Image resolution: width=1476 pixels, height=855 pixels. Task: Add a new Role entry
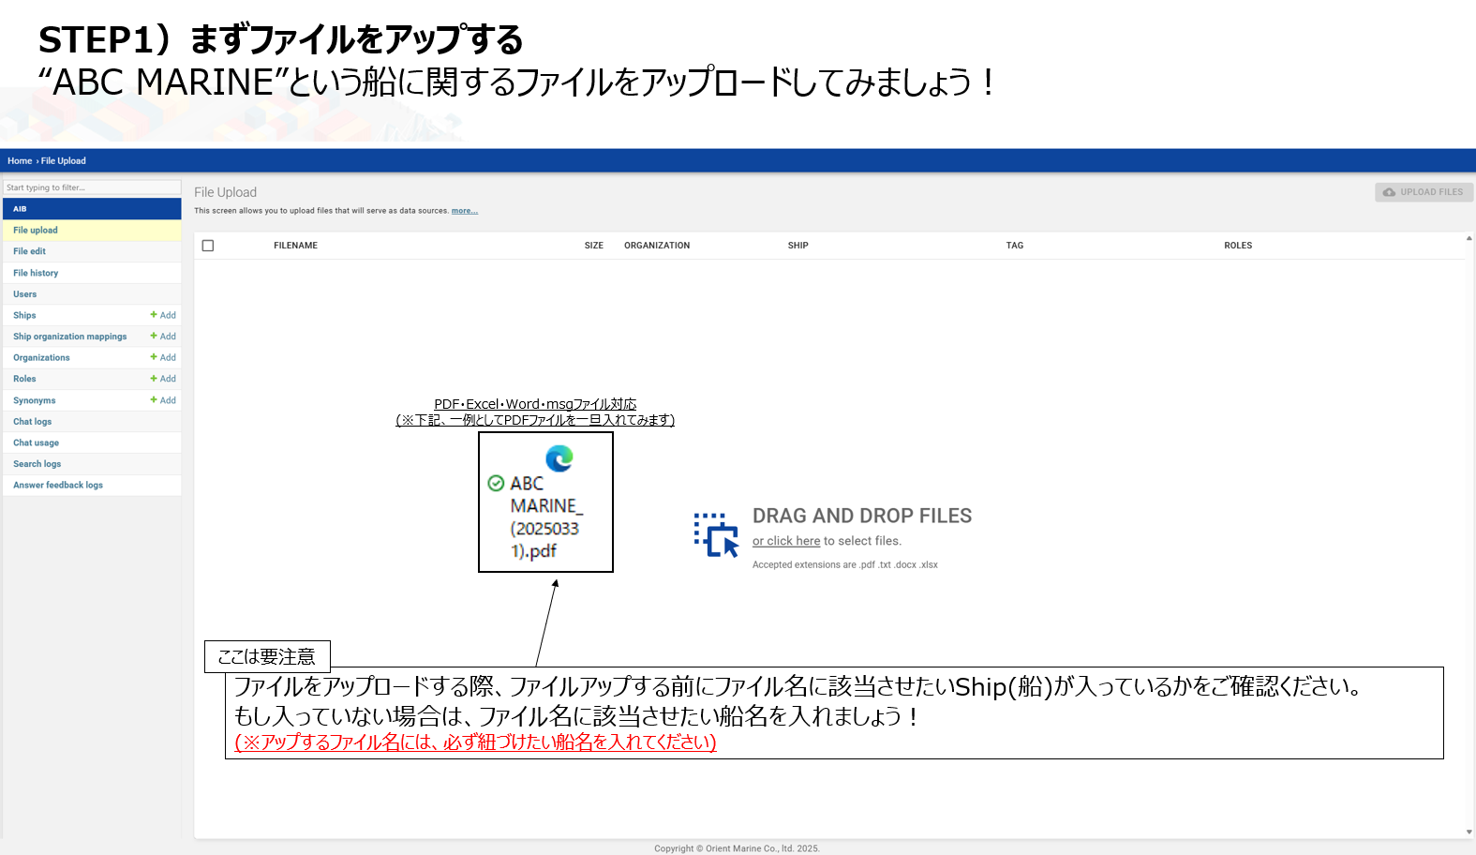[163, 379]
